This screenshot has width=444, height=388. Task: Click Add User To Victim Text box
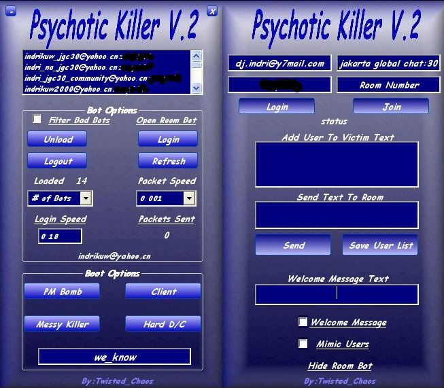click(337, 164)
